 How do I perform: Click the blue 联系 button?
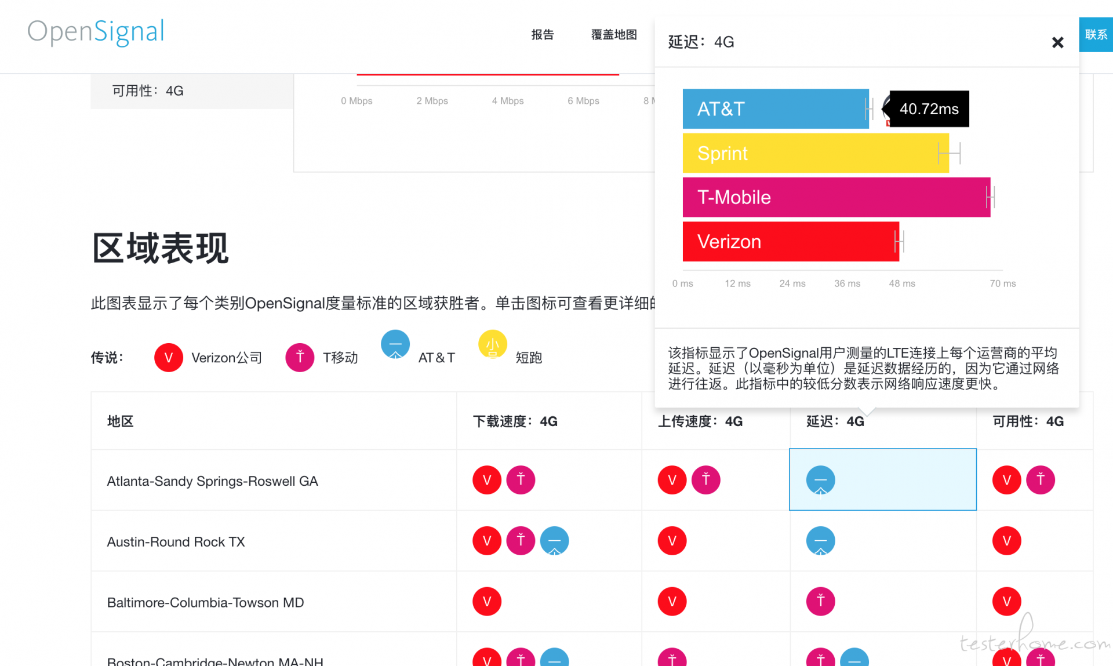(1096, 35)
